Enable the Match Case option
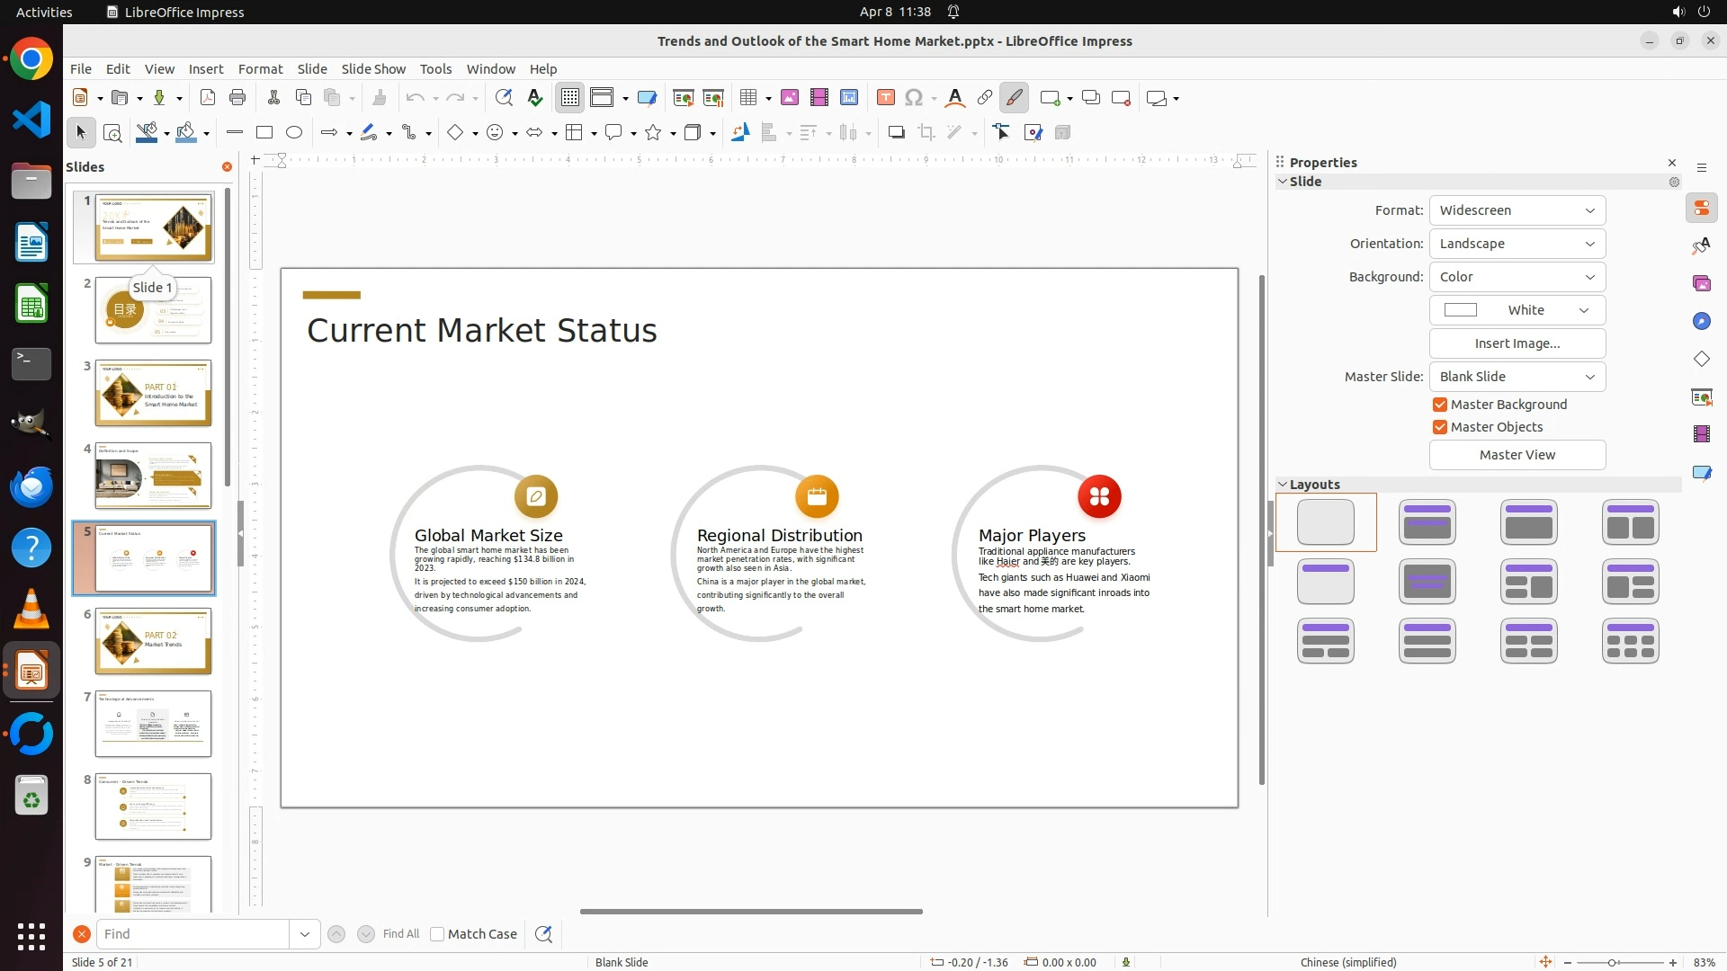The image size is (1727, 971). (437, 934)
